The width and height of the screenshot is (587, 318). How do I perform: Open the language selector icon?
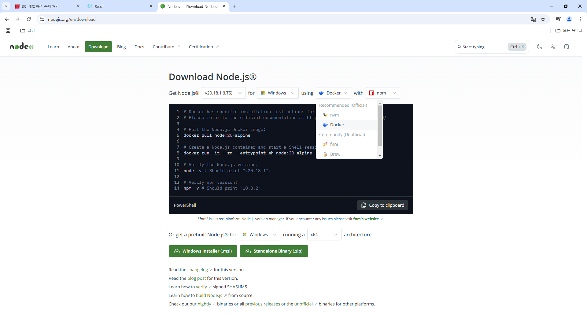[x=553, y=47]
